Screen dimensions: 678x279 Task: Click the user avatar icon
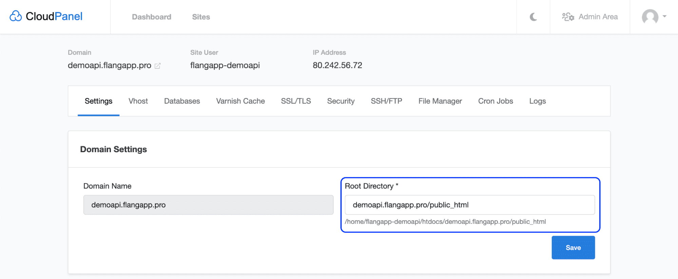[650, 17]
